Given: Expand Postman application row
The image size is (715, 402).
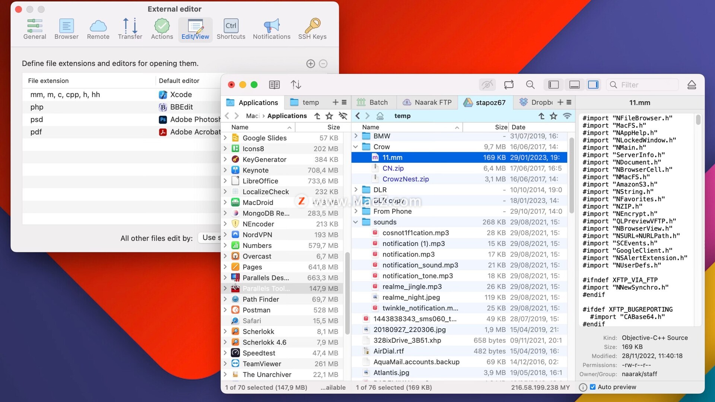Looking at the screenshot, I should 225,310.
